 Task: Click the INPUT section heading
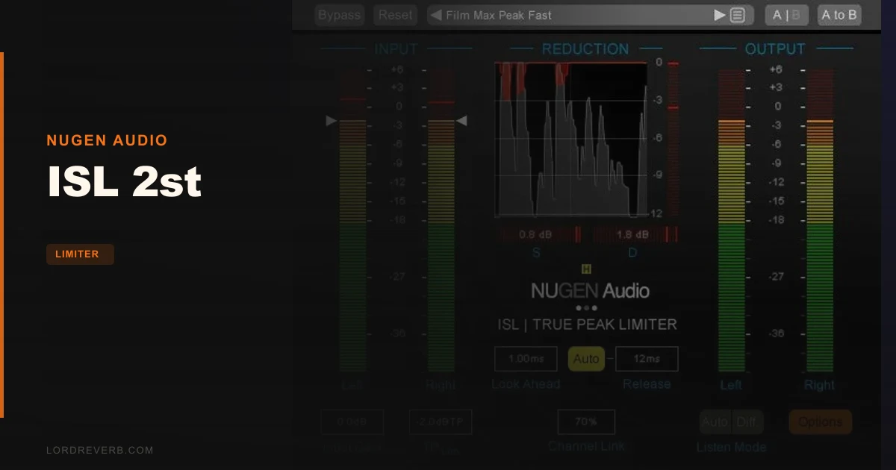pyautogui.click(x=396, y=49)
